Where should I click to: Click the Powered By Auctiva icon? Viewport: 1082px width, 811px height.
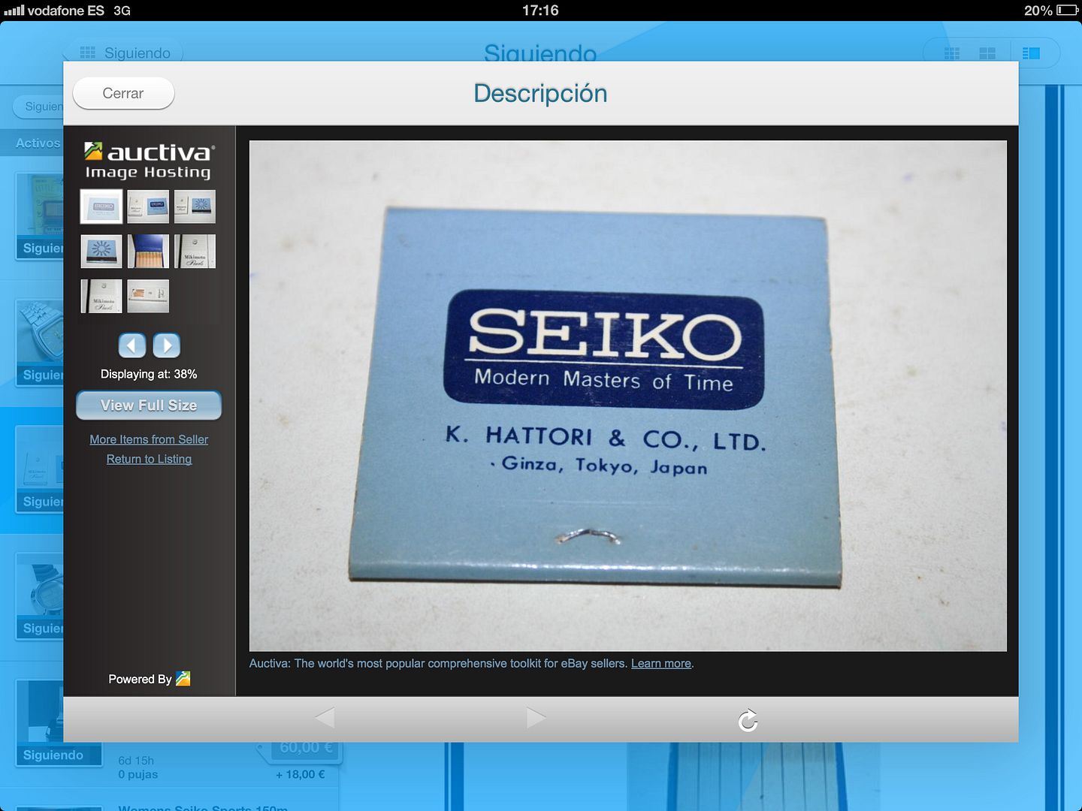click(x=183, y=679)
